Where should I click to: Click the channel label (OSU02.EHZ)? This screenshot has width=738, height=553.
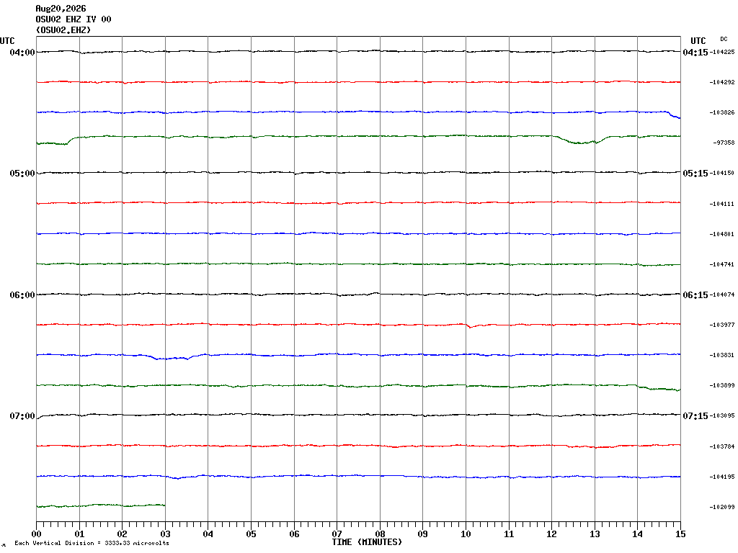pyautogui.click(x=63, y=30)
